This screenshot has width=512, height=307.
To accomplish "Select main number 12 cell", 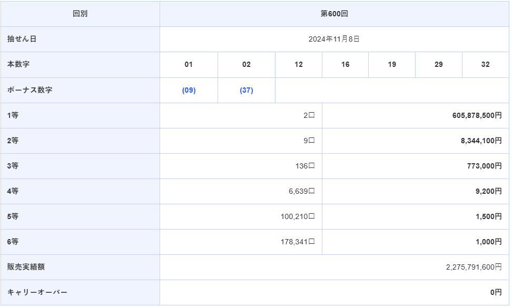I will (299, 65).
